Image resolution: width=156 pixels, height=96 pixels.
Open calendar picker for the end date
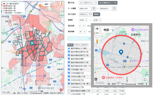pyautogui.click(x=114, y=9)
